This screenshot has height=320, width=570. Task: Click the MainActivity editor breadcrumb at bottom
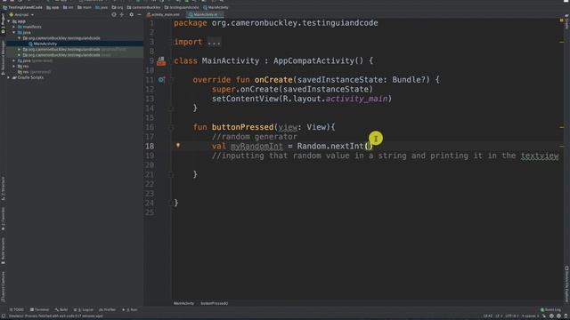coord(184,303)
